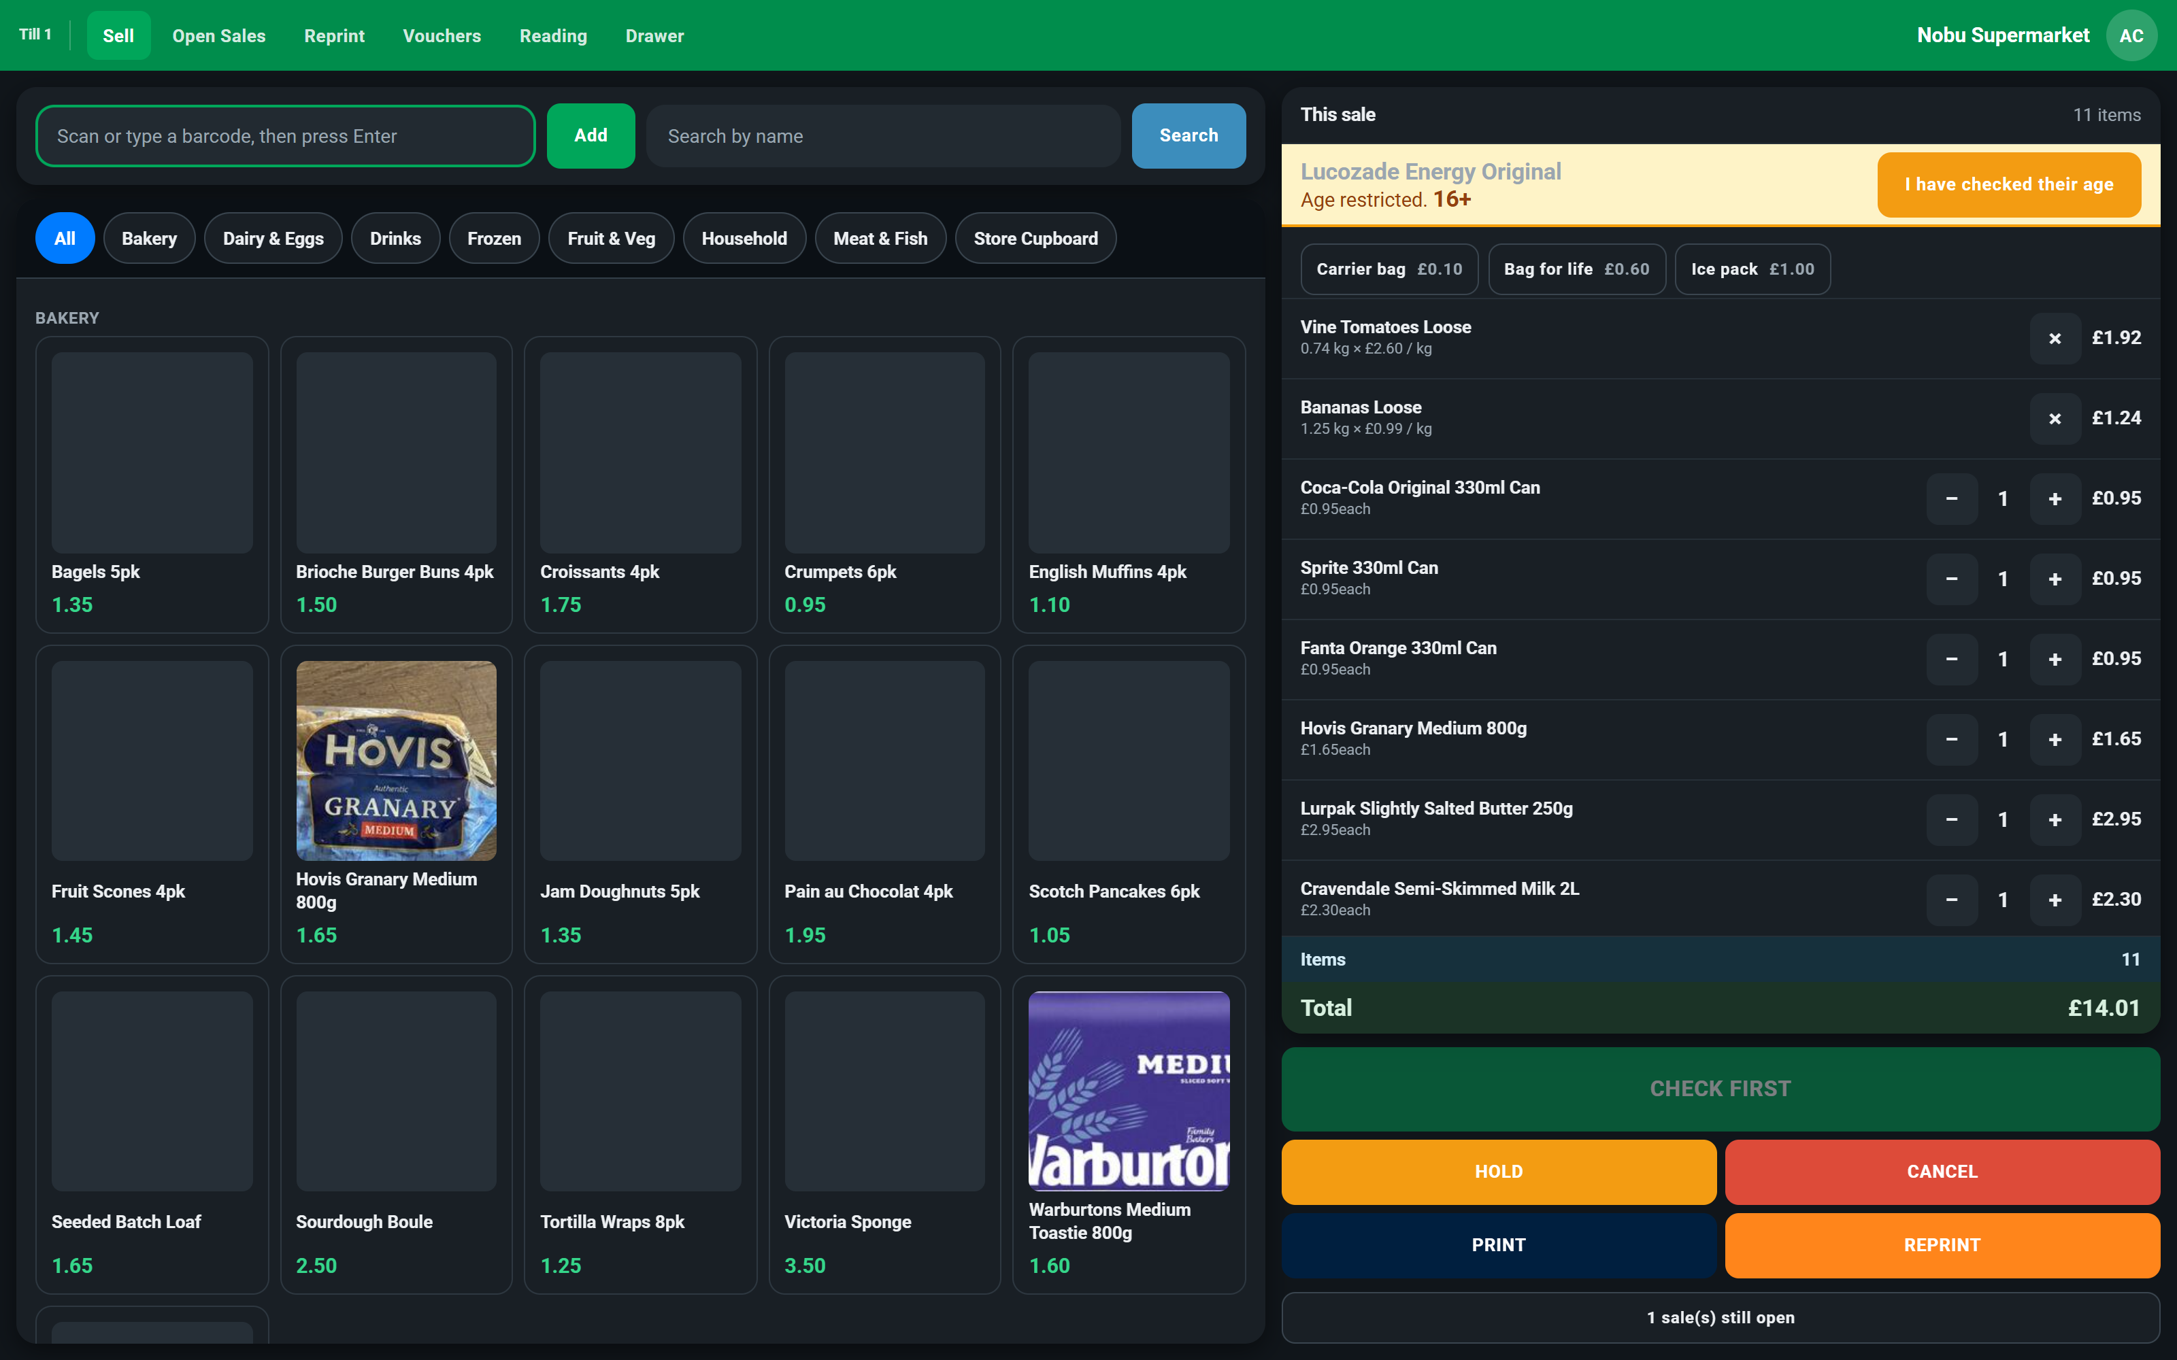The image size is (2177, 1360).
Task: Remove Vine Tomatoes Loose from sale
Action: click(x=2054, y=338)
